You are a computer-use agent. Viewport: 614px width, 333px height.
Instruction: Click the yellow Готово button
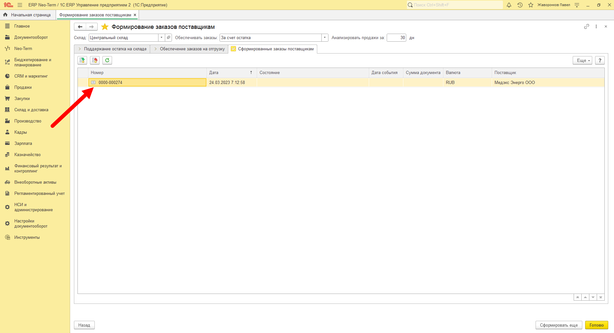(x=596, y=325)
